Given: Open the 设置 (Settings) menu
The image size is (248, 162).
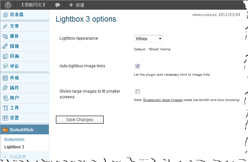Looking at the screenshot, I should 14,118.
